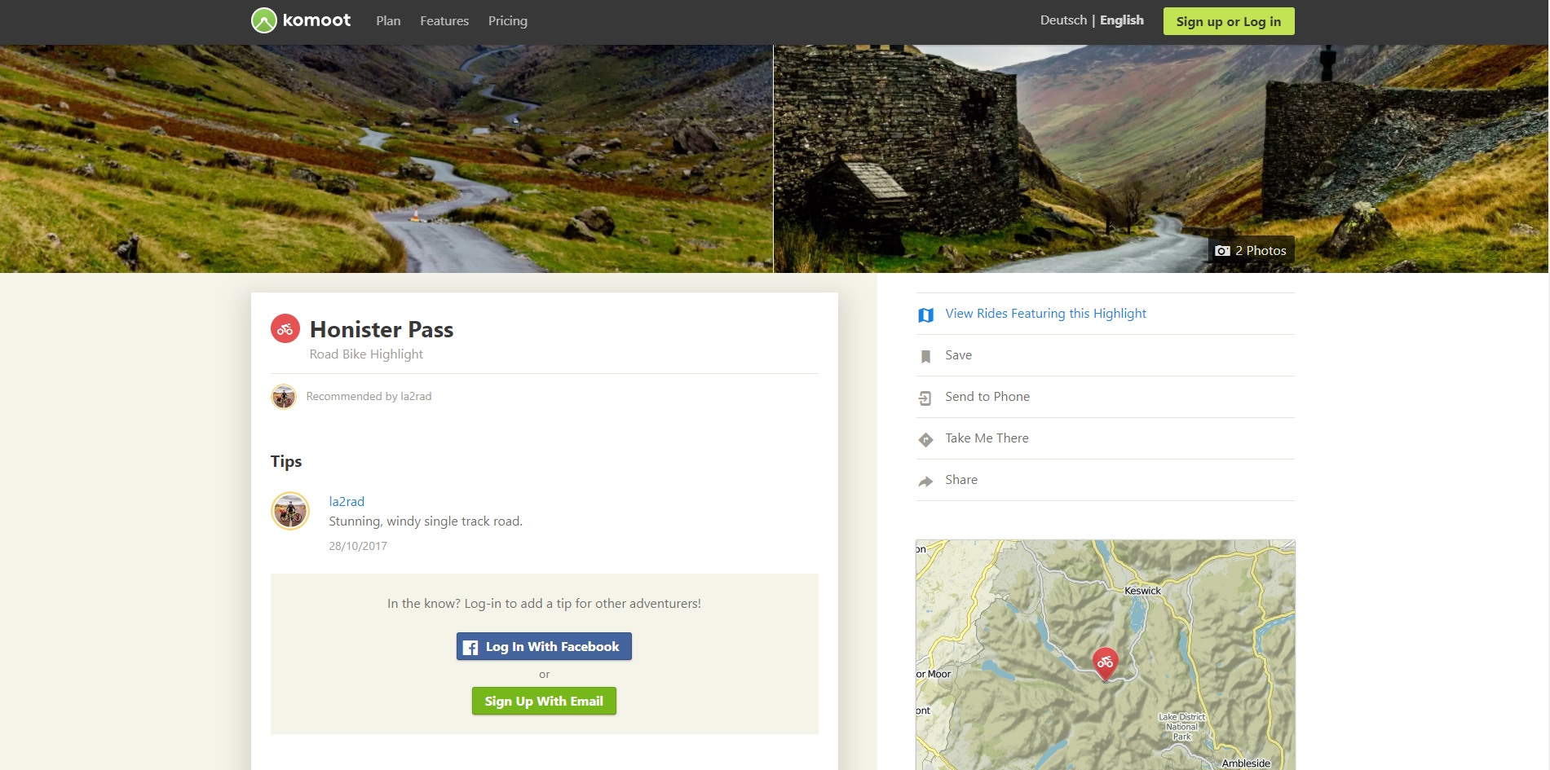
Task: Select English language option
Action: [x=1121, y=20]
